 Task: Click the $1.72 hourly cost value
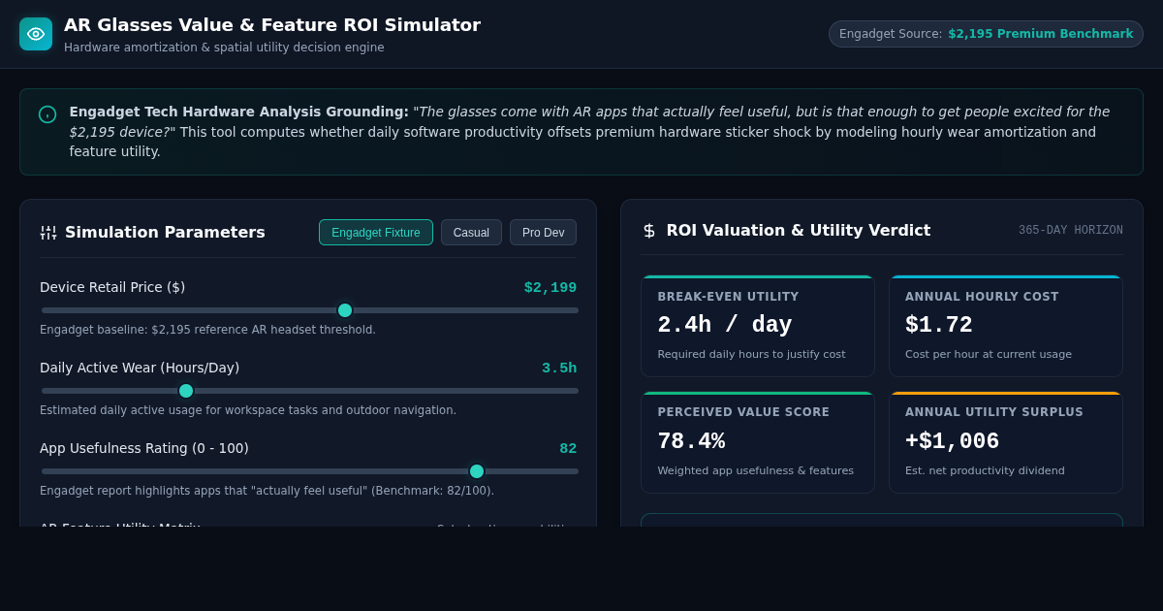(x=939, y=326)
